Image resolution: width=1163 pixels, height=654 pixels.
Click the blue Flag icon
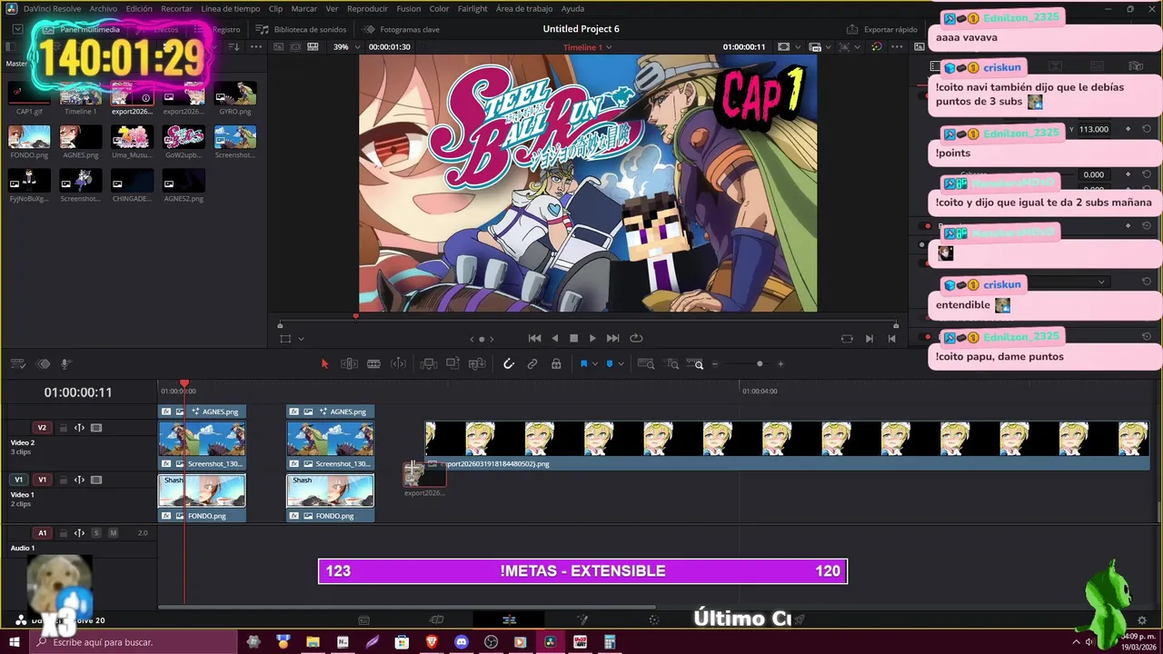tap(583, 364)
